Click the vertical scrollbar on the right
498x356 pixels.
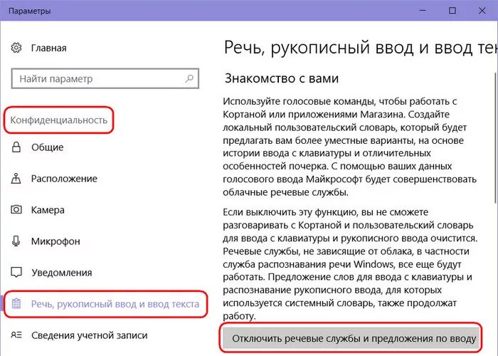pyautogui.click(x=496, y=137)
